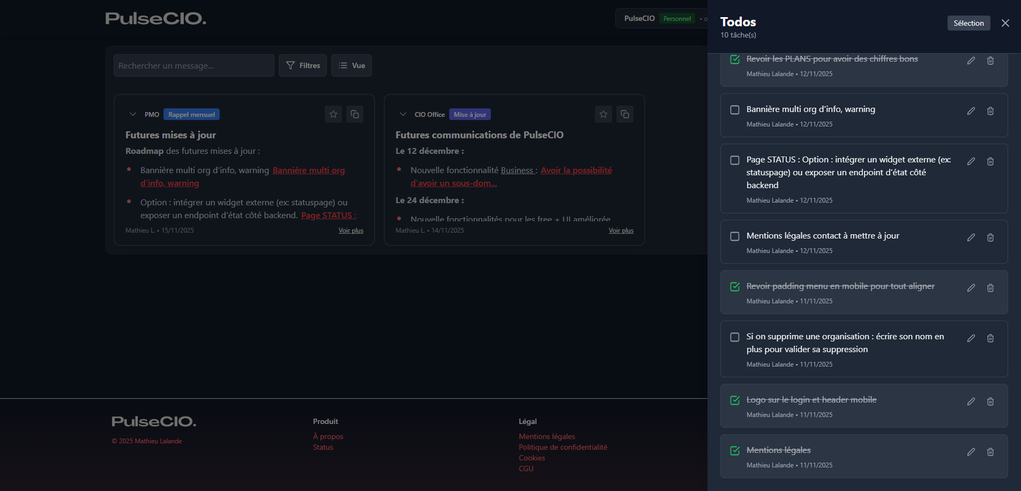Mark Mentions légales contact à mettre à jour done
Image resolution: width=1021 pixels, height=491 pixels.
click(735, 236)
